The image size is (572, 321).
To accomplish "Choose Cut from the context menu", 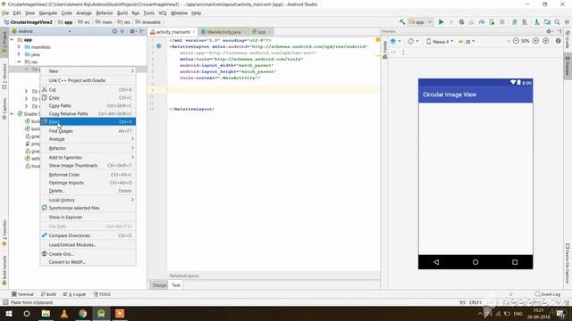I will click(x=88, y=89).
